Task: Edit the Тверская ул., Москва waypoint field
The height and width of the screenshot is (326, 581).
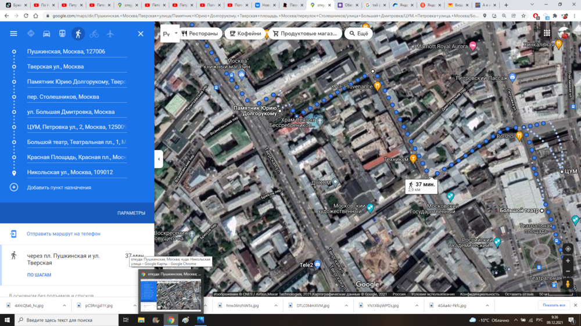Action: pyautogui.click(x=77, y=67)
